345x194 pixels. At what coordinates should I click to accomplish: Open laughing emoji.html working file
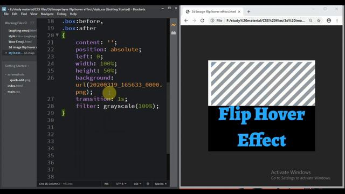22,31
